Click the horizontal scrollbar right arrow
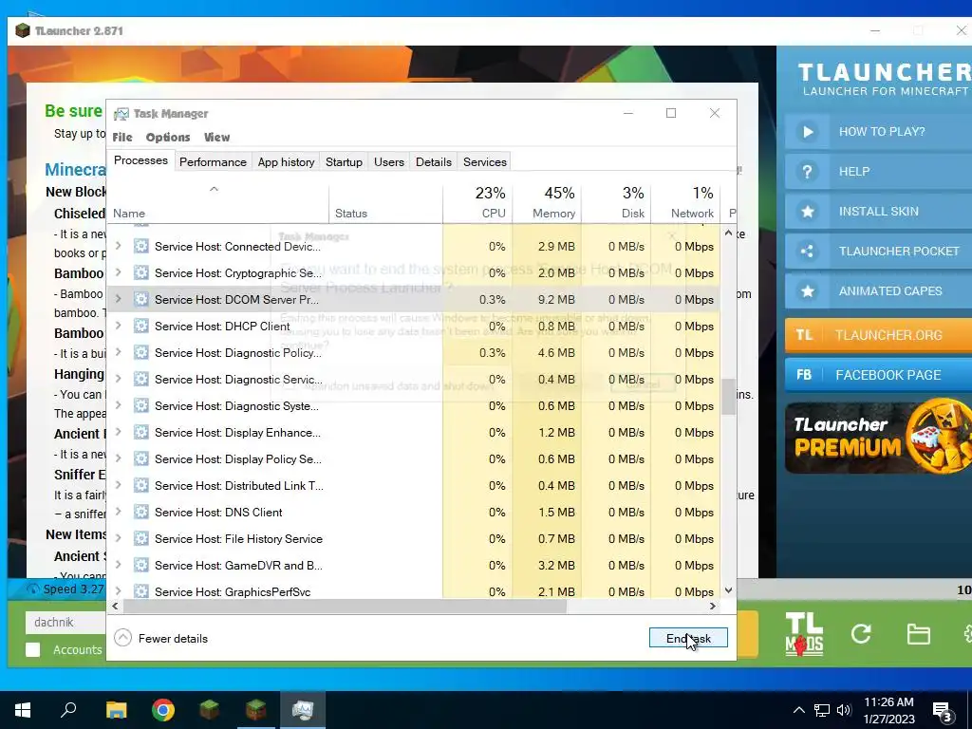 713,607
